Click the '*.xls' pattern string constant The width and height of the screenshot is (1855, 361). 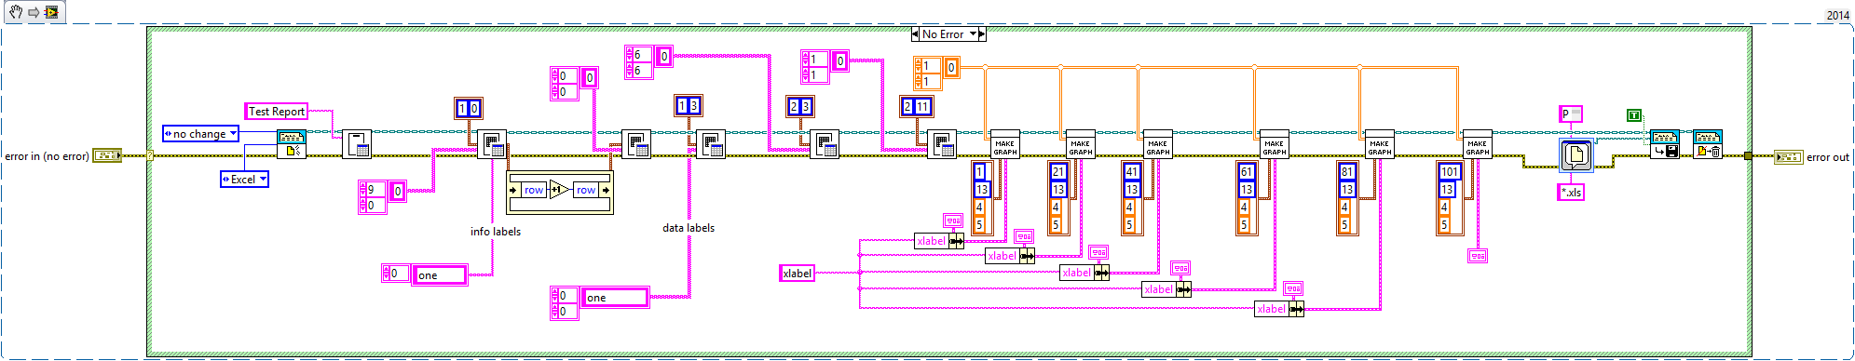(1571, 193)
